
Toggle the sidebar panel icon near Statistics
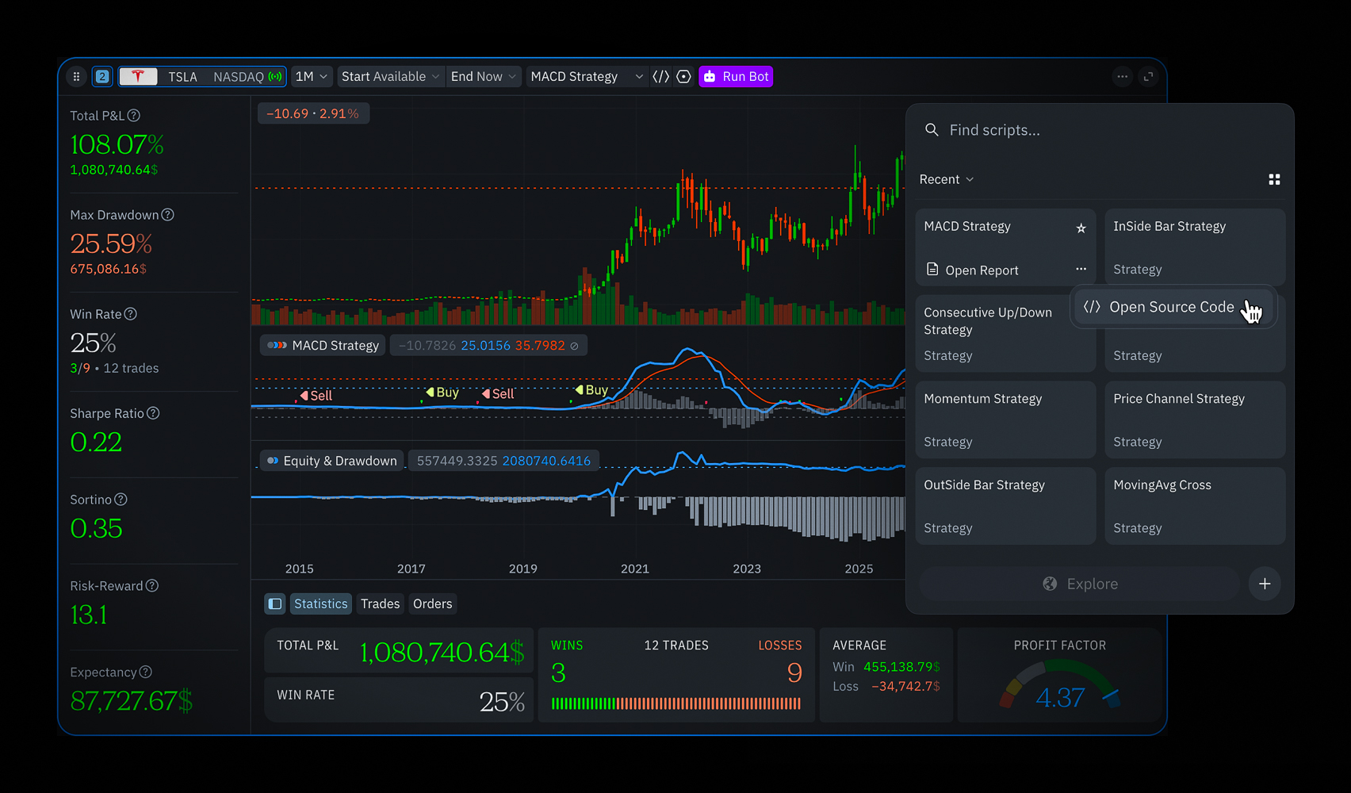(x=275, y=604)
